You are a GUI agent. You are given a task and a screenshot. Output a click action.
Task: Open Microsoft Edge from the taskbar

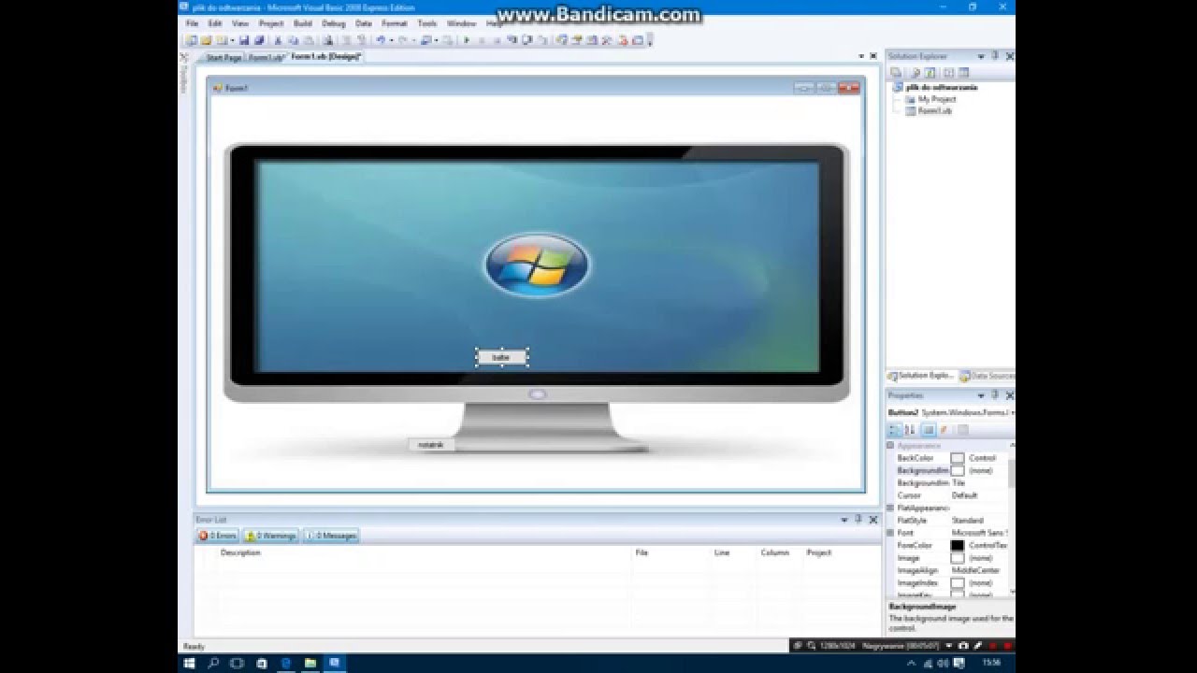[286, 663]
